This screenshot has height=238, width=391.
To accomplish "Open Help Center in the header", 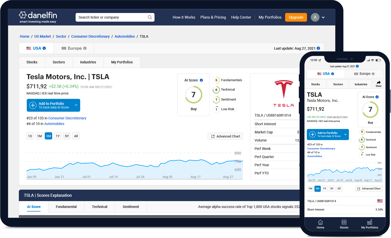I will click(x=241, y=17).
